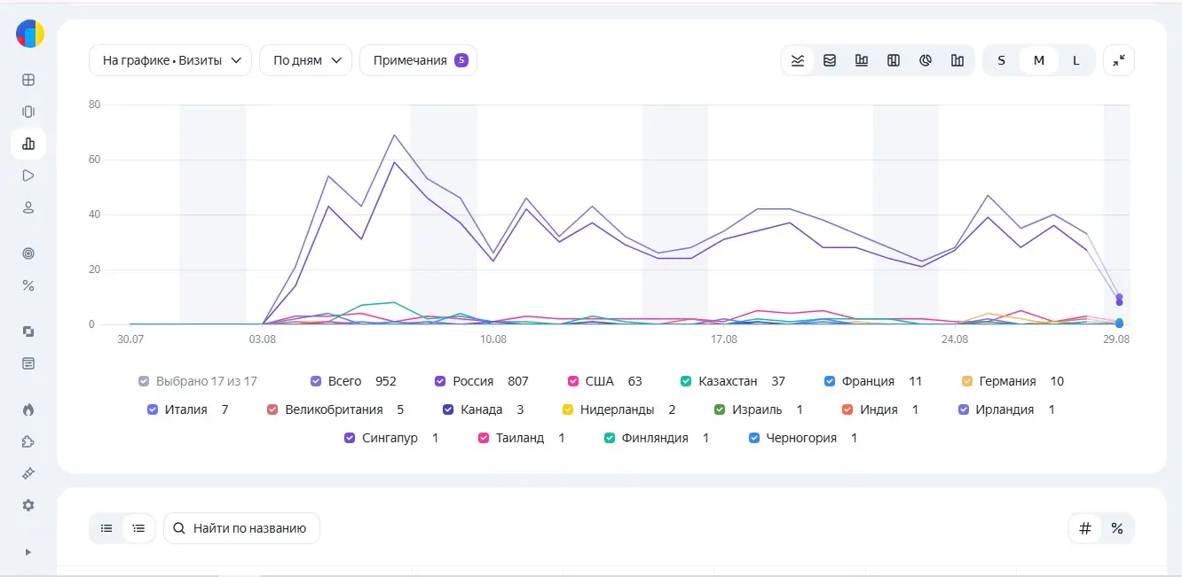This screenshot has width=1182, height=577.
Task: Show table values as numbers (#)
Action: pyautogui.click(x=1084, y=528)
